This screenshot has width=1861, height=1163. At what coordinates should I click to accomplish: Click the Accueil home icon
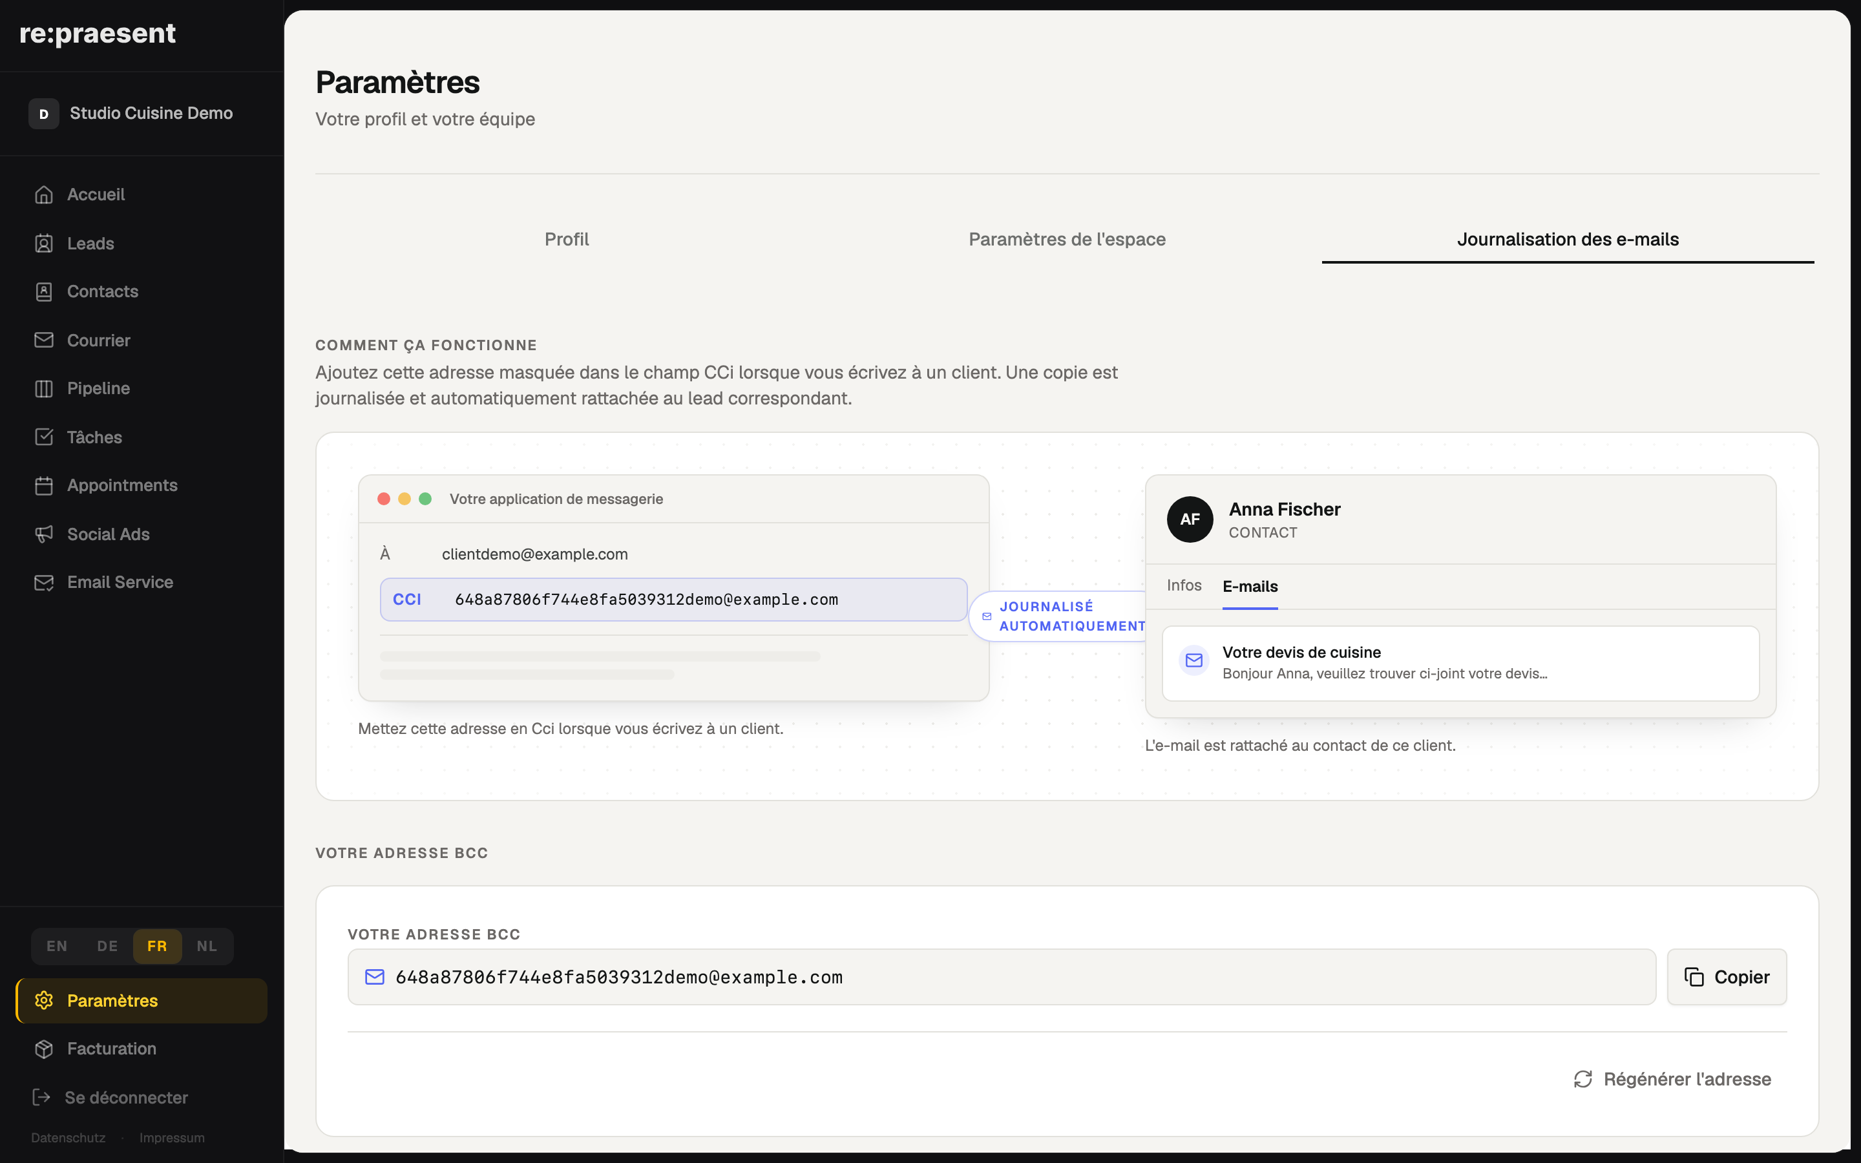(x=44, y=194)
